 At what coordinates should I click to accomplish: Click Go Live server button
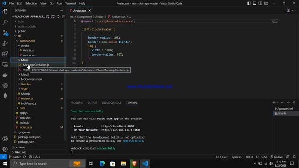coord(277,157)
